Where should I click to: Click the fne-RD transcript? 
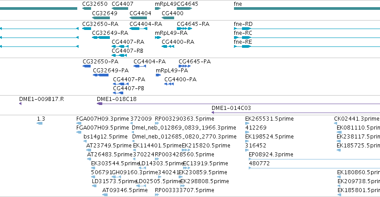click(307, 29)
